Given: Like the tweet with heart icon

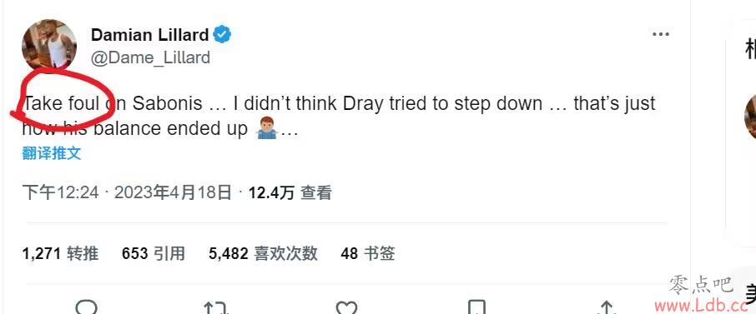Looking at the screenshot, I should (346, 307).
